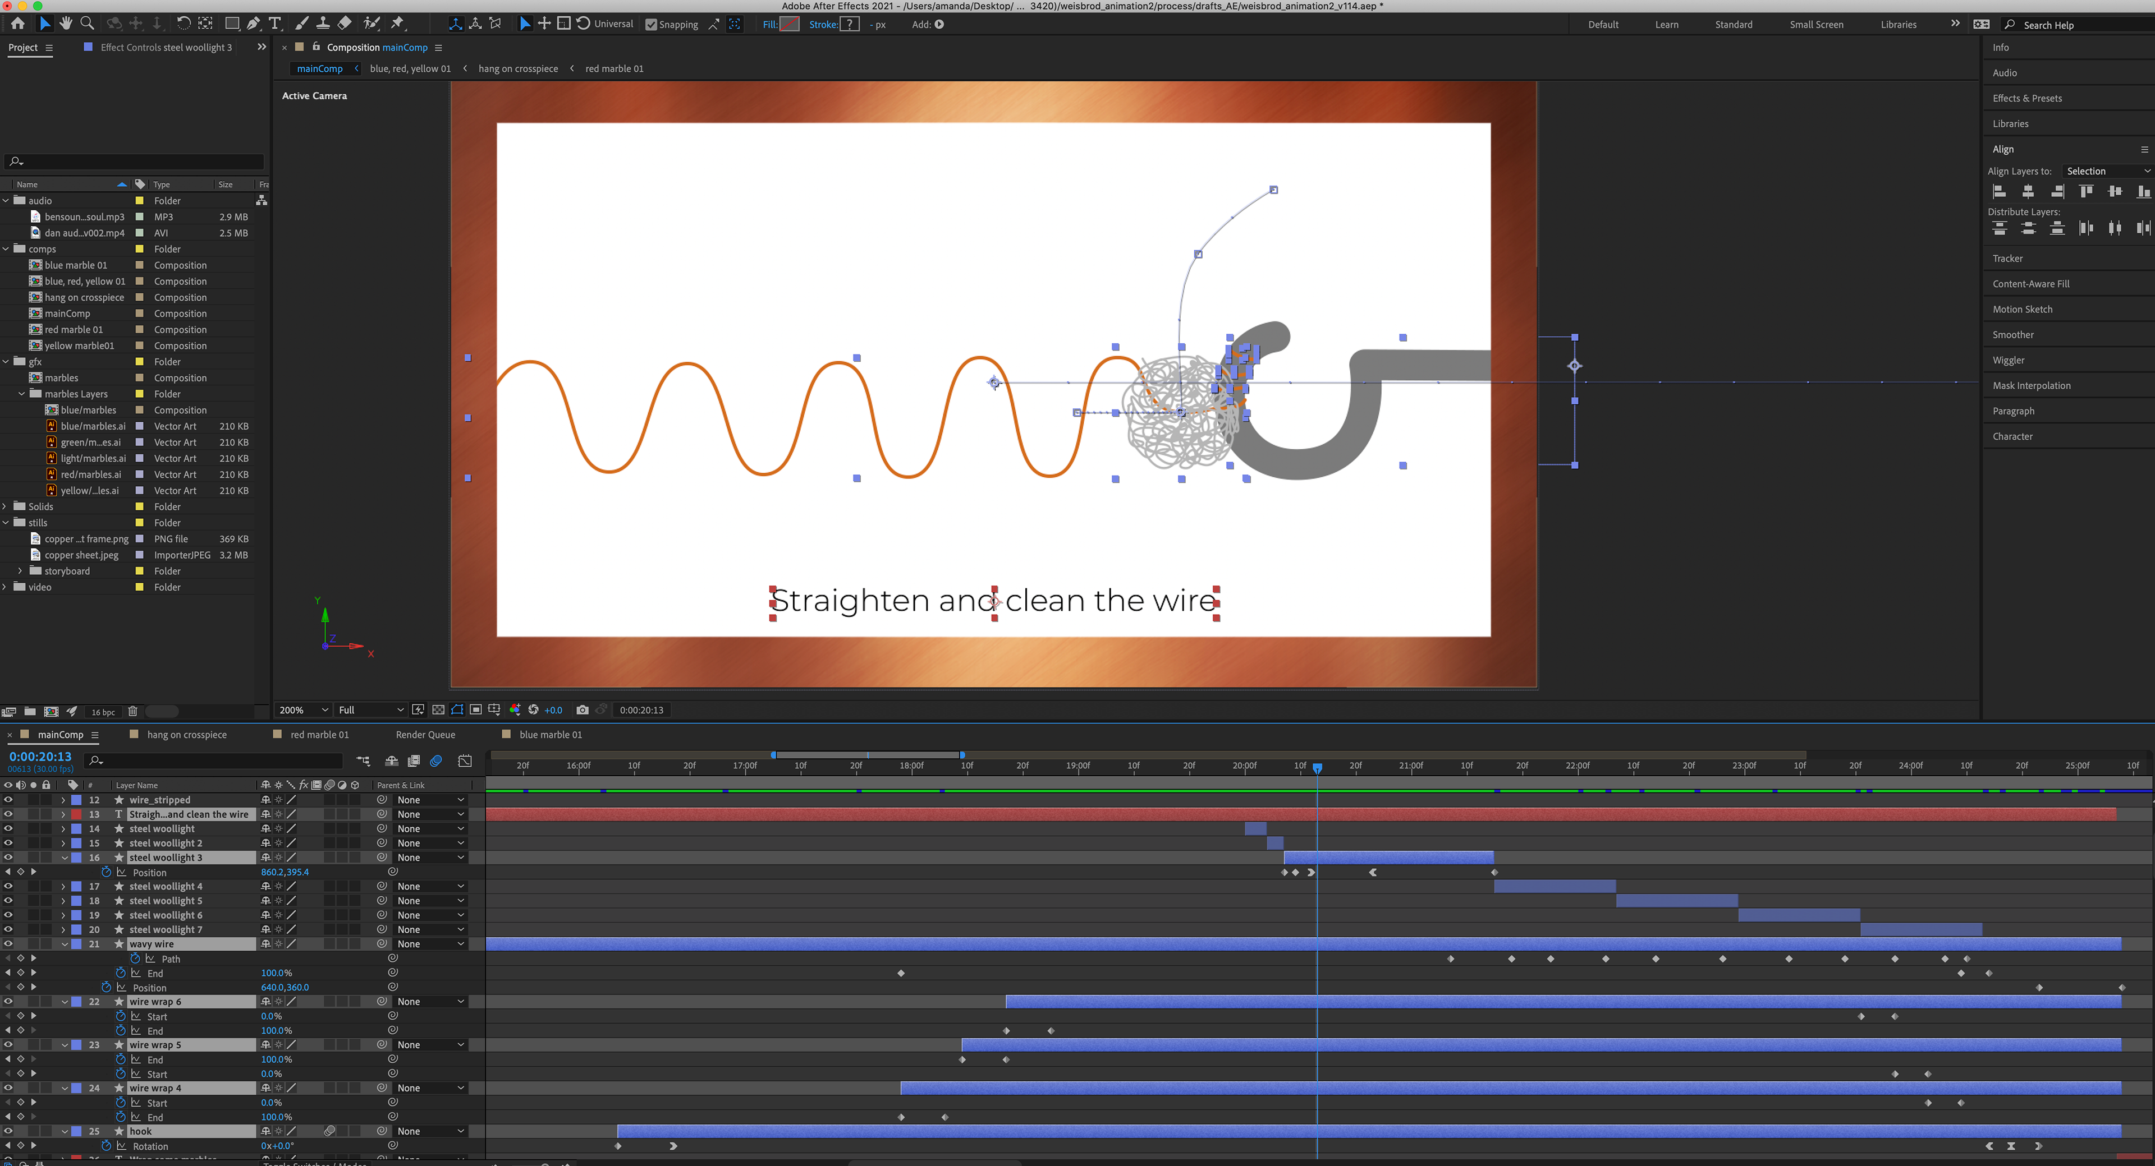Click the Add shape content arrow
Screen dimensions: 2155x1166
939,24
